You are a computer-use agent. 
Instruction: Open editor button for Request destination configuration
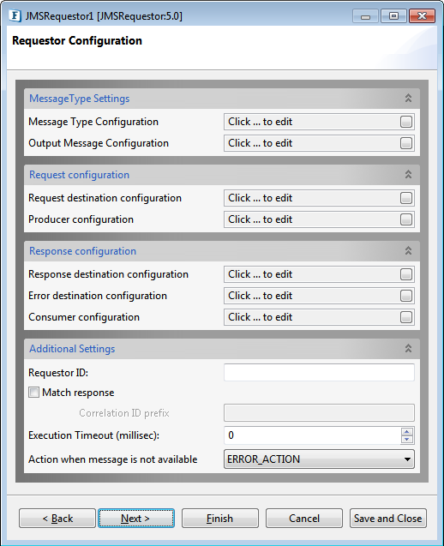tap(406, 198)
